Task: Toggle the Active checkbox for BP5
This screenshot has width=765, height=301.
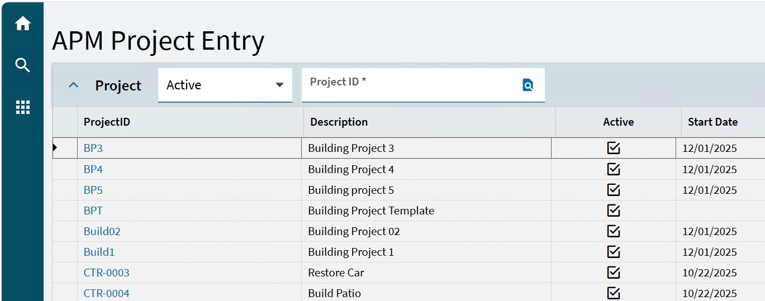Action: (x=614, y=189)
